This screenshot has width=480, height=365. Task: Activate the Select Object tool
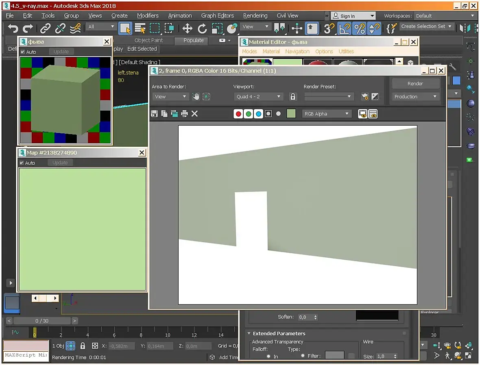(x=125, y=28)
